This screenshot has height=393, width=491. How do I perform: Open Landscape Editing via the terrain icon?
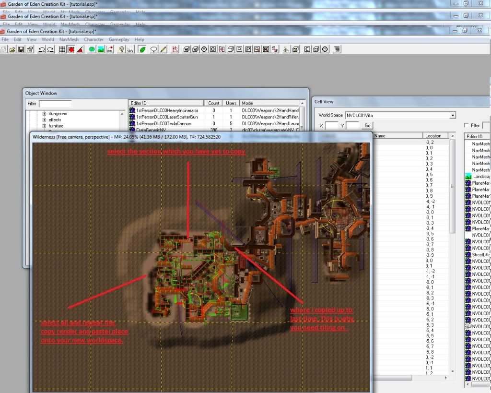point(101,49)
